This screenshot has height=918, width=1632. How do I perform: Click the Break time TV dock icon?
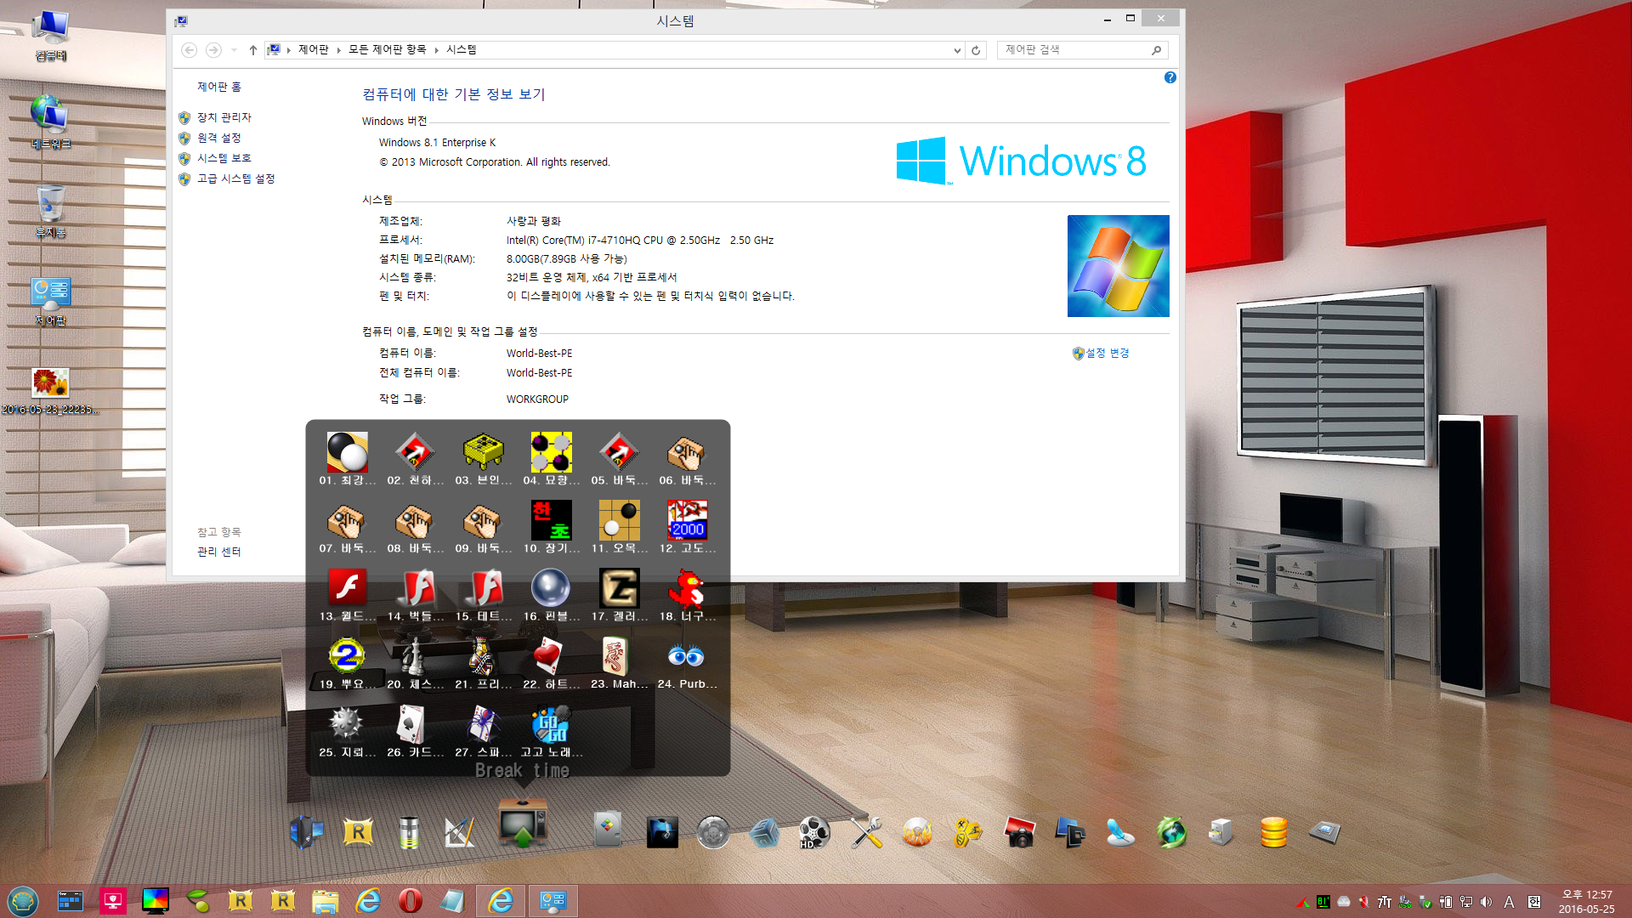click(523, 822)
